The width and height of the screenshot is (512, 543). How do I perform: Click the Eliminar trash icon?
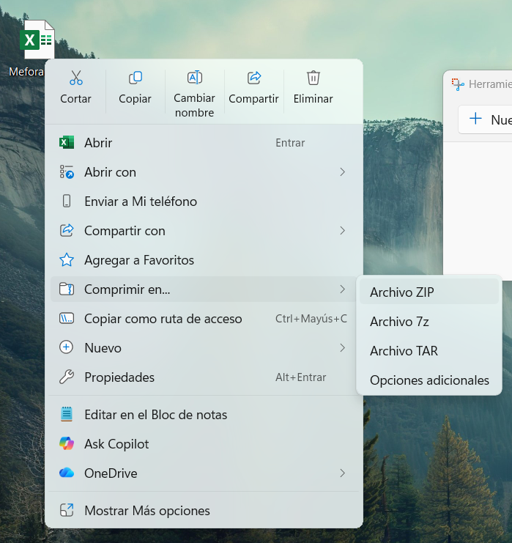pyautogui.click(x=313, y=78)
